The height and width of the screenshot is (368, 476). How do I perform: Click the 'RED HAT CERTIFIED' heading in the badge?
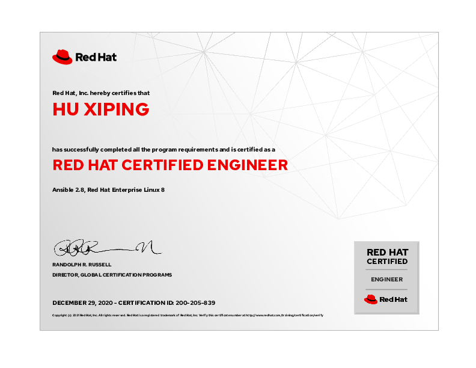click(387, 257)
